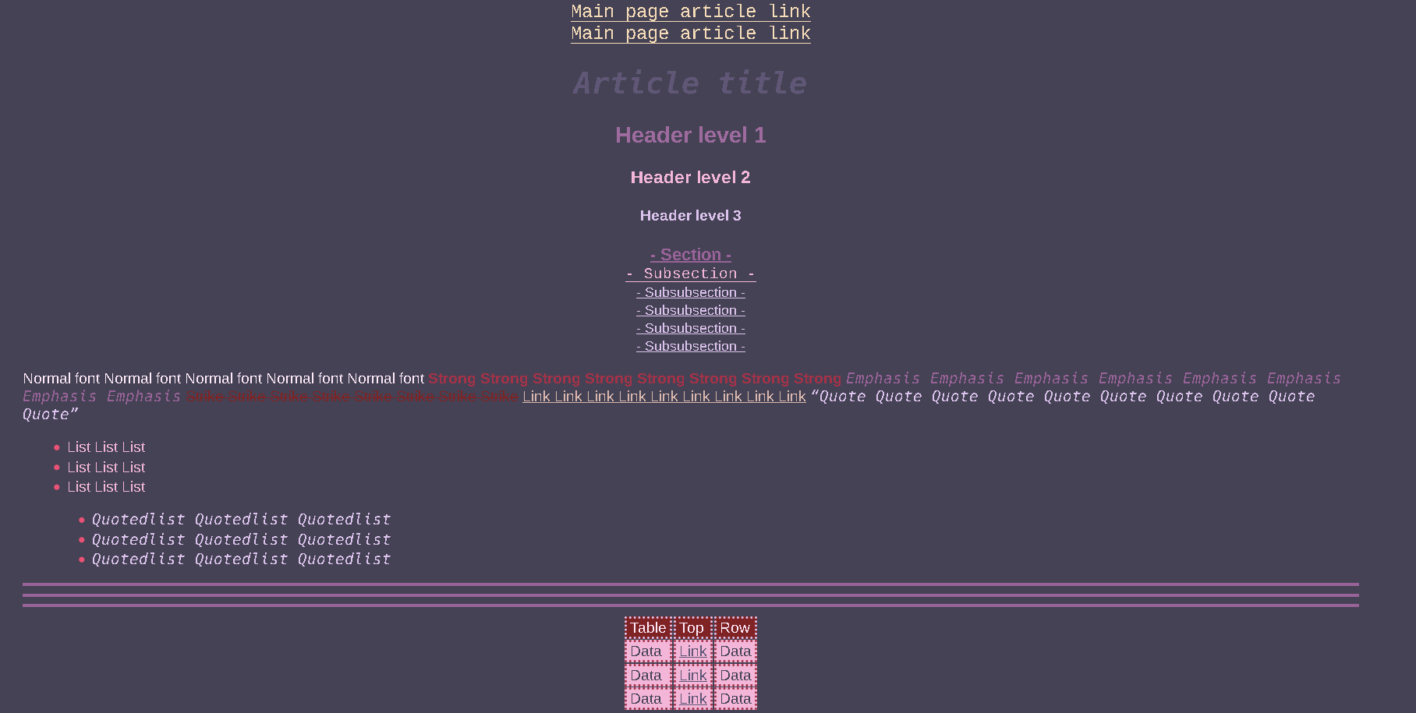
Task: Click the second Main page article link
Action: [x=690, y=34]
